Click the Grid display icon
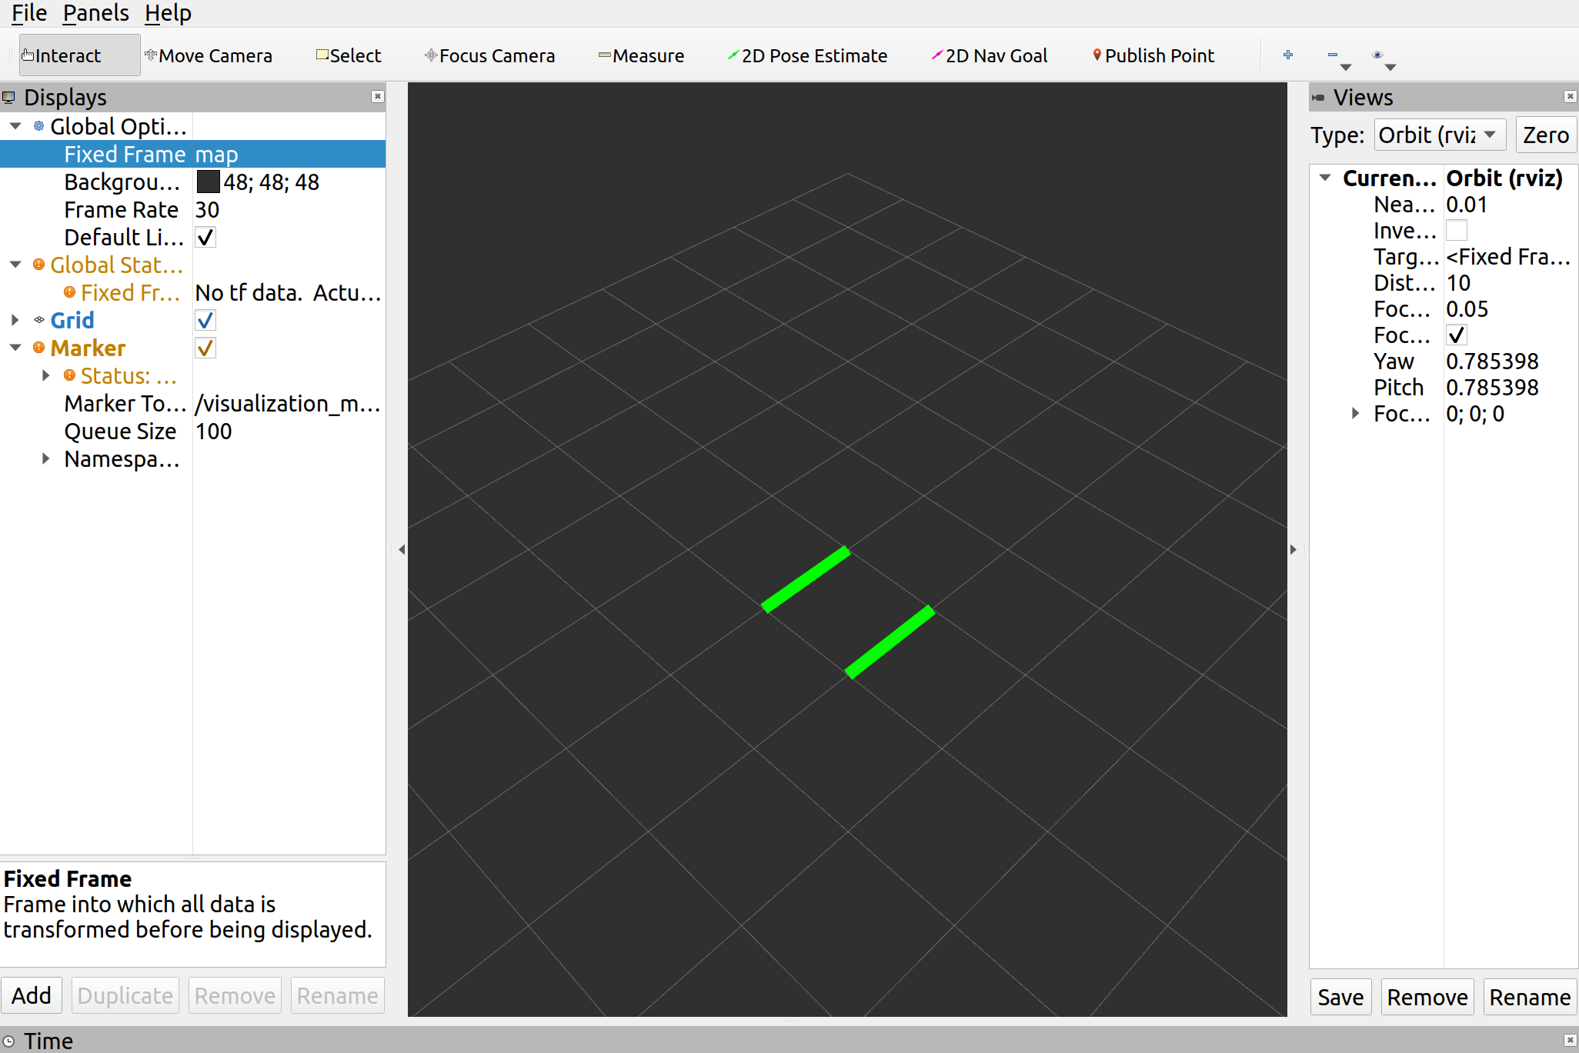This screenshot has height=1053, width=1579. [38, 320]
